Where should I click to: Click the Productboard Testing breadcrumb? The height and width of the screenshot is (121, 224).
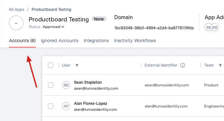click(52, 10)
